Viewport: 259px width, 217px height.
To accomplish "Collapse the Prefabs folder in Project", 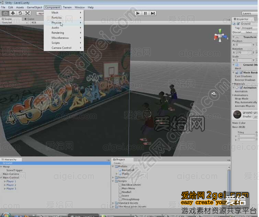I will point(113,167).
